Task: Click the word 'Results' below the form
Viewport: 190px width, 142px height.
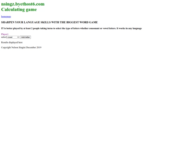Action: [5, 42]
